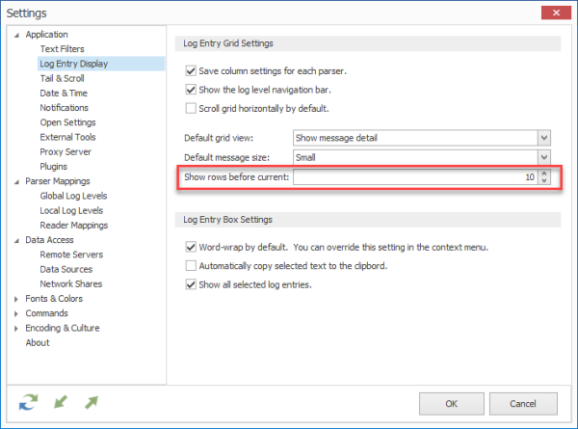Open the Default grid view dropdown

[x=544, y=138]
